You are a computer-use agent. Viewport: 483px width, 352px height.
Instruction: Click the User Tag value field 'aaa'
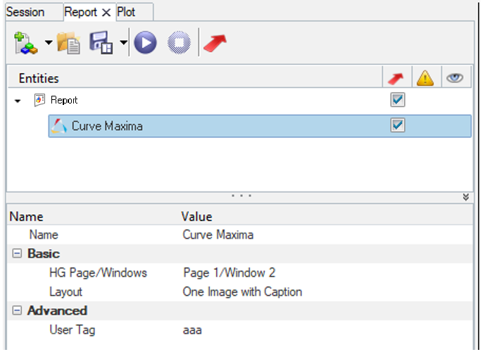click(x=192, y=329)
